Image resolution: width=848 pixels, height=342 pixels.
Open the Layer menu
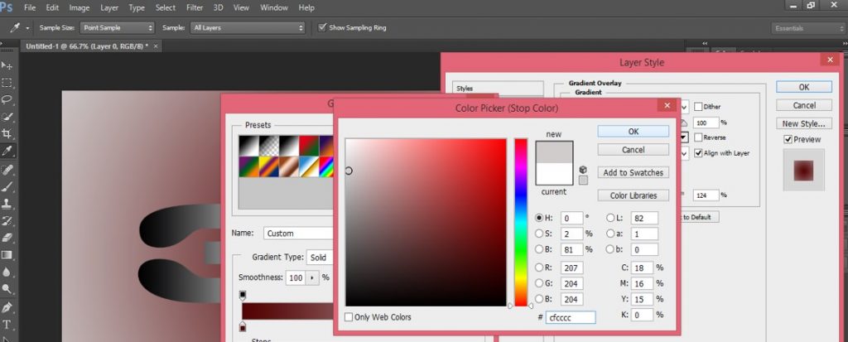point(108,7)
